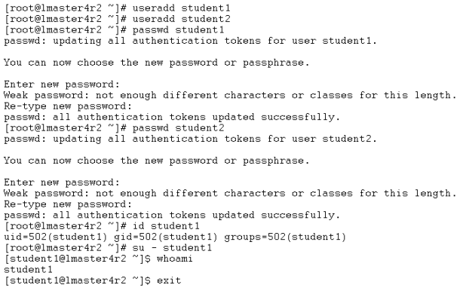This screenshot has height=288, width=463.
Task: Click the 'whoami' command text
Action: [x=174, y=259]
